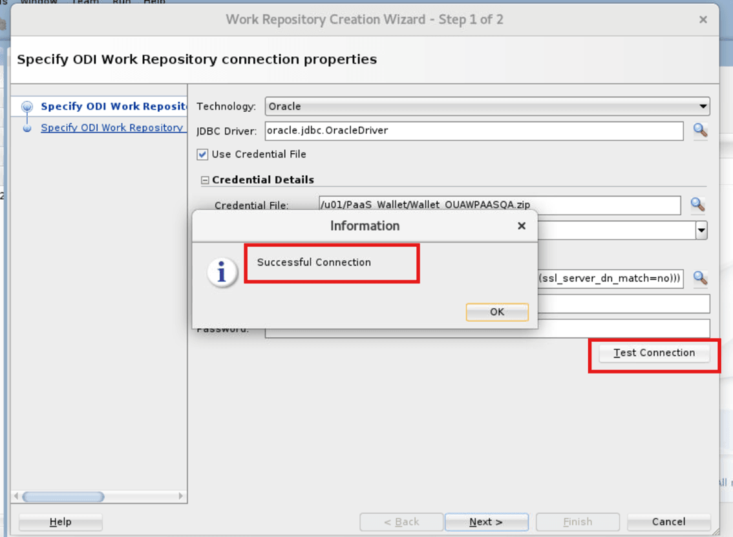Click OK on the Information dialog
The width and height of the screenshot is (733, 537).
[496, 311]
